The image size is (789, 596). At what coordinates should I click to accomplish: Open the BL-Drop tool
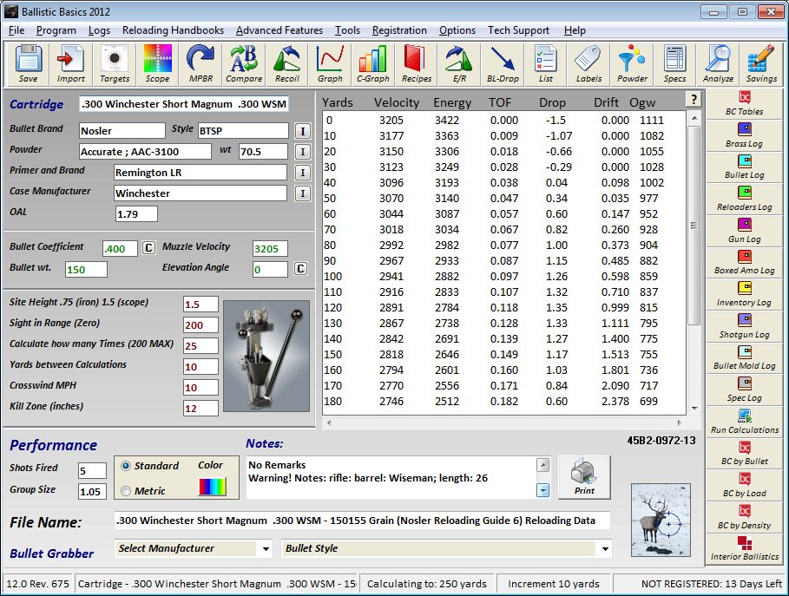click(503, 64)
